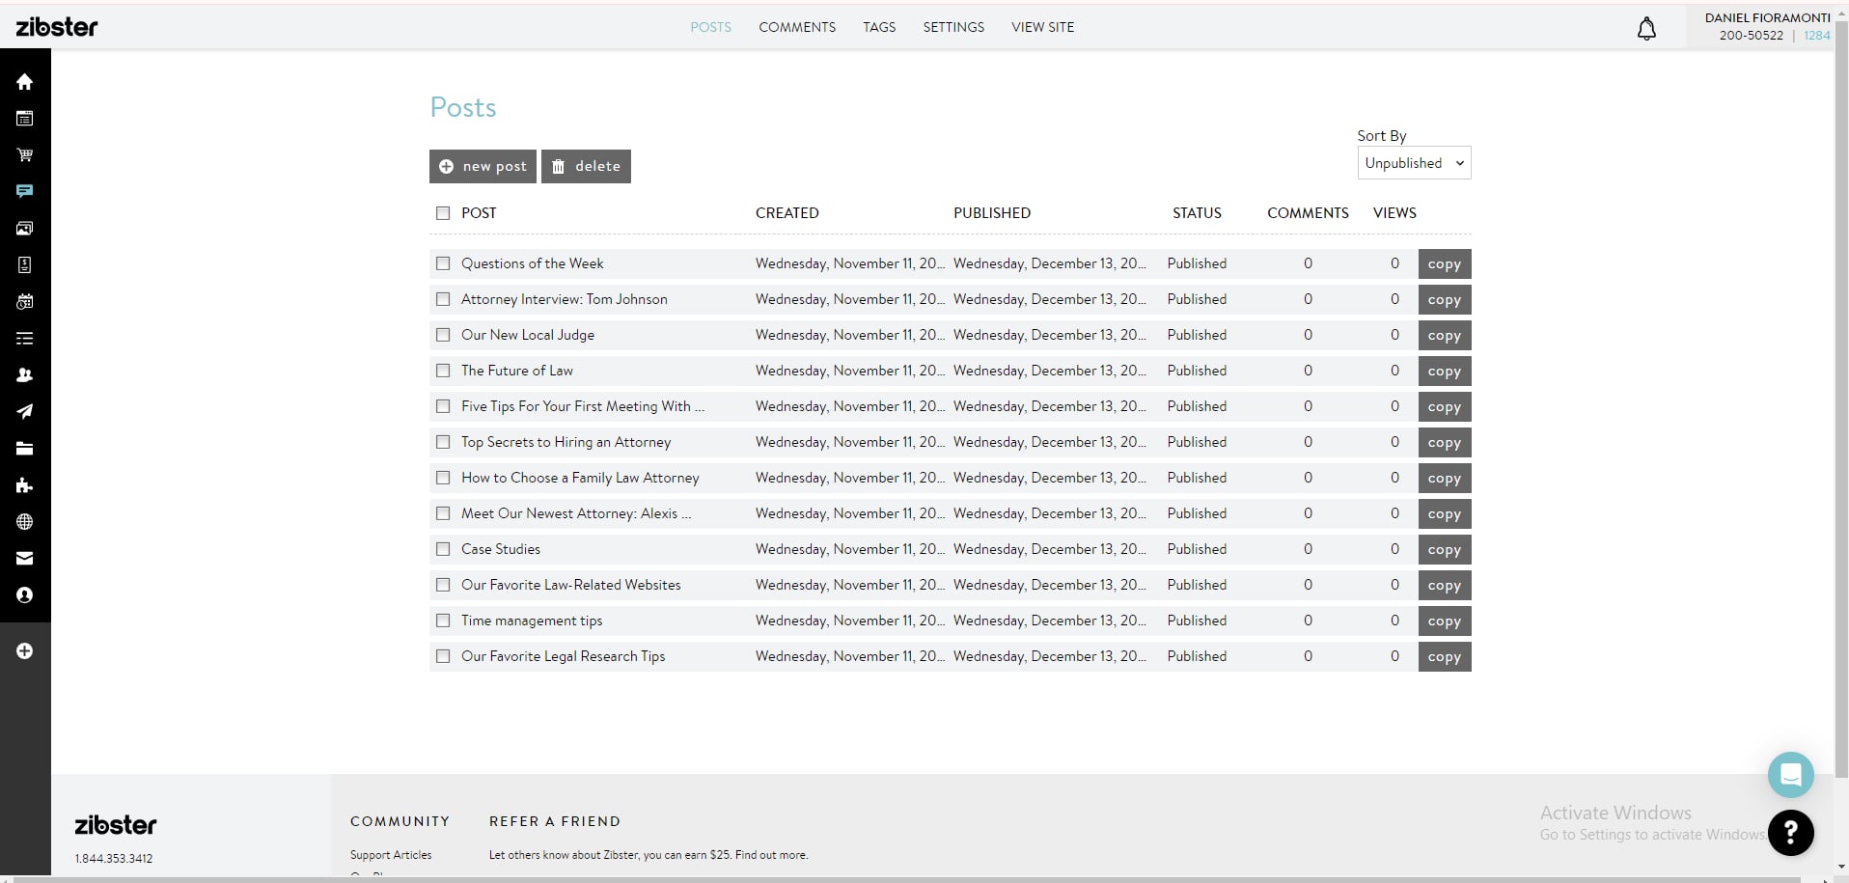The height and width of the screenshot is (883, 1849).
Task: Copy the Our New Local Judge post
Action: click(1444, 336)
